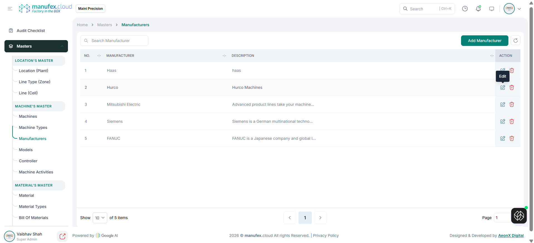
Task: Edit the FANUC manufacturer entry
Action: [x=503, y=138]
